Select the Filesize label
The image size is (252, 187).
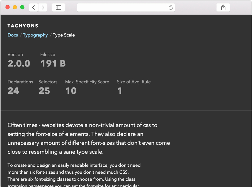coord(48,55)
